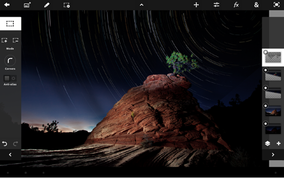The height and width of the screenshot is (179, 284).
Task: Toggle visibility of the second layer
Action: (x=265, y=70)
